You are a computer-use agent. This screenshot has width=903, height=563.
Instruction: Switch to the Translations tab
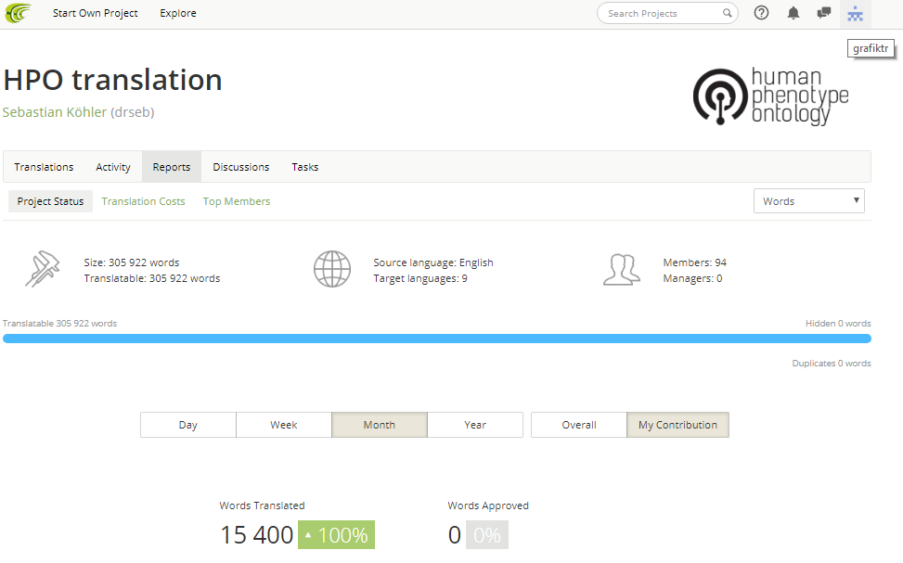(x=44, y=167)
